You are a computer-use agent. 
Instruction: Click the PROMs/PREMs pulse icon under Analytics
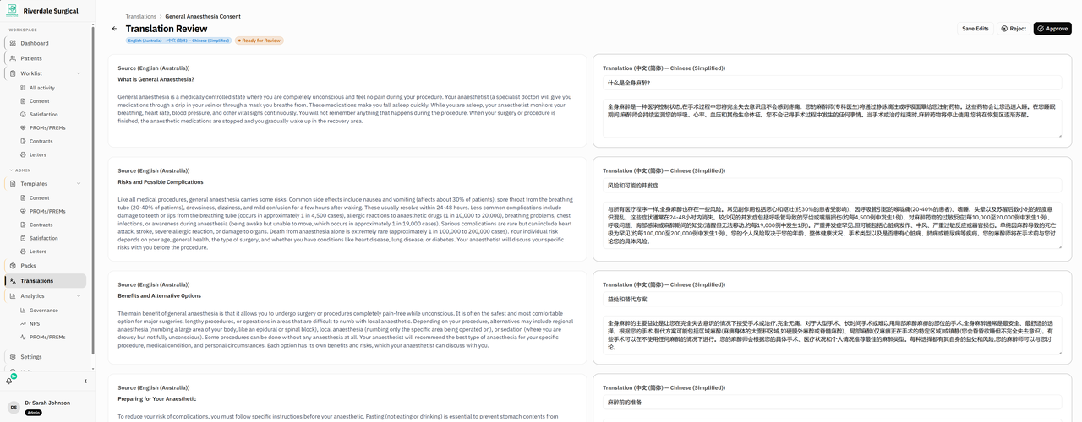(x=22, y=338)
